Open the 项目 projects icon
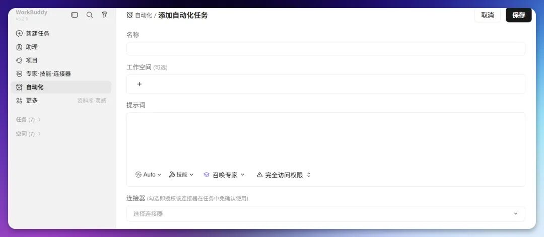Viewport: 544px width, 237px height. 19,60
